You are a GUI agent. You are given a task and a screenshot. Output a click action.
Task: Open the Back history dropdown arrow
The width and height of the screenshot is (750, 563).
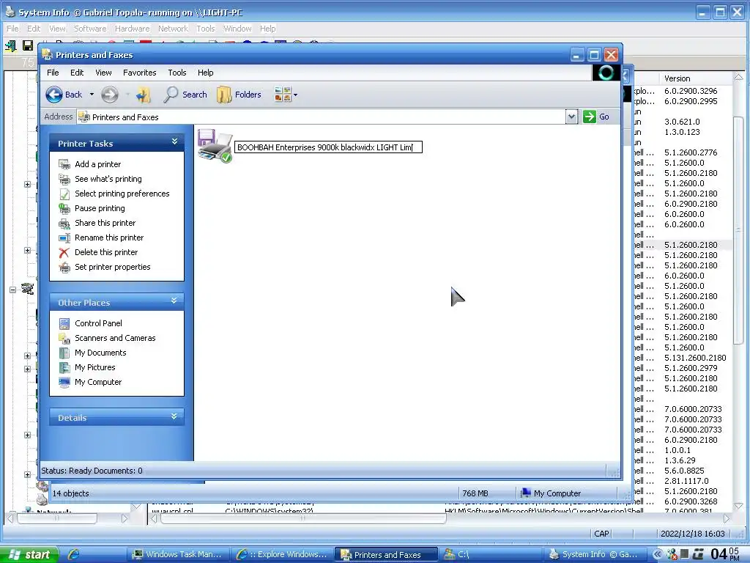[92, 95]
